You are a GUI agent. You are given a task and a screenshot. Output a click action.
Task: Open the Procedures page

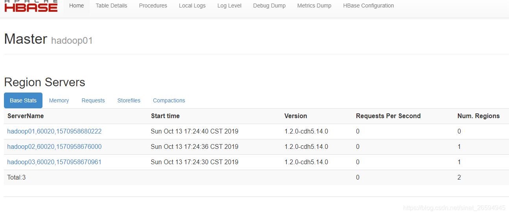pos(153,6)
